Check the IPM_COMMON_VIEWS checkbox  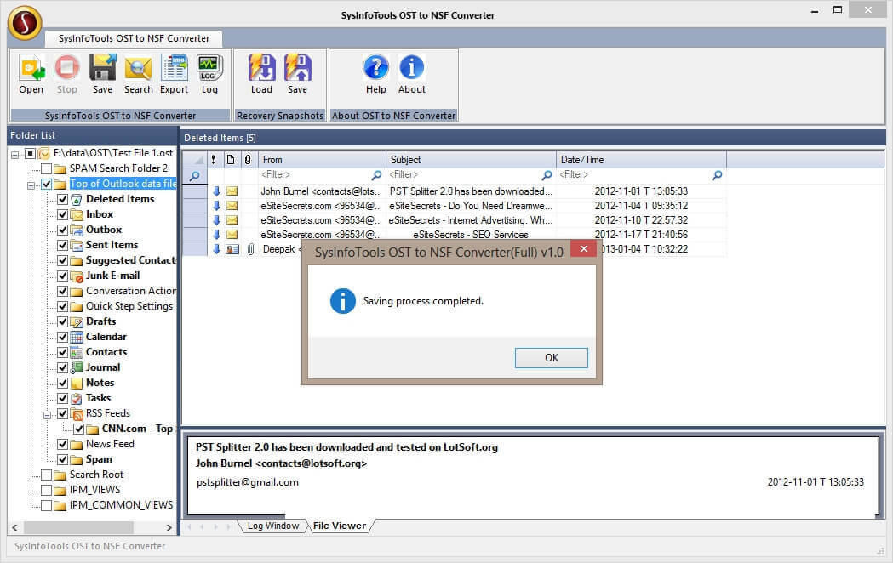coord(47,505)
